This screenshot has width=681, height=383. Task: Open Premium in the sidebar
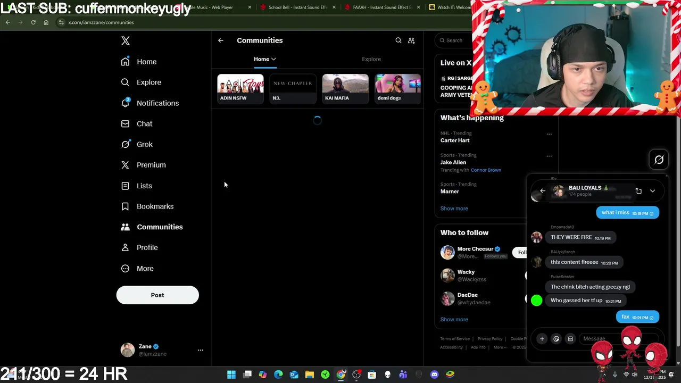pos(144,165)
